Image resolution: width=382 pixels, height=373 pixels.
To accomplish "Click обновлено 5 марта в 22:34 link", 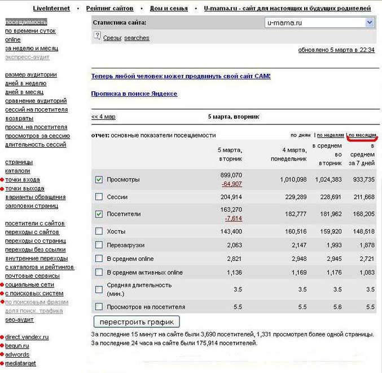I will click(x=336, y=50).
